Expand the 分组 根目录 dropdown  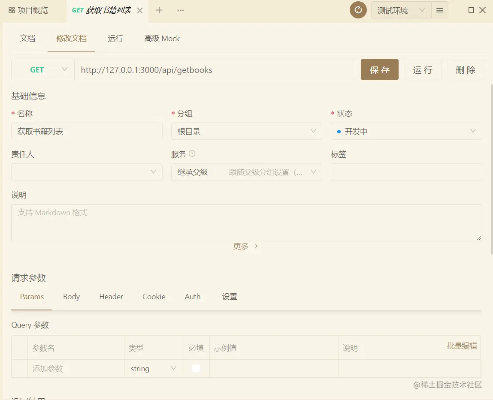[x=246, y=131]
